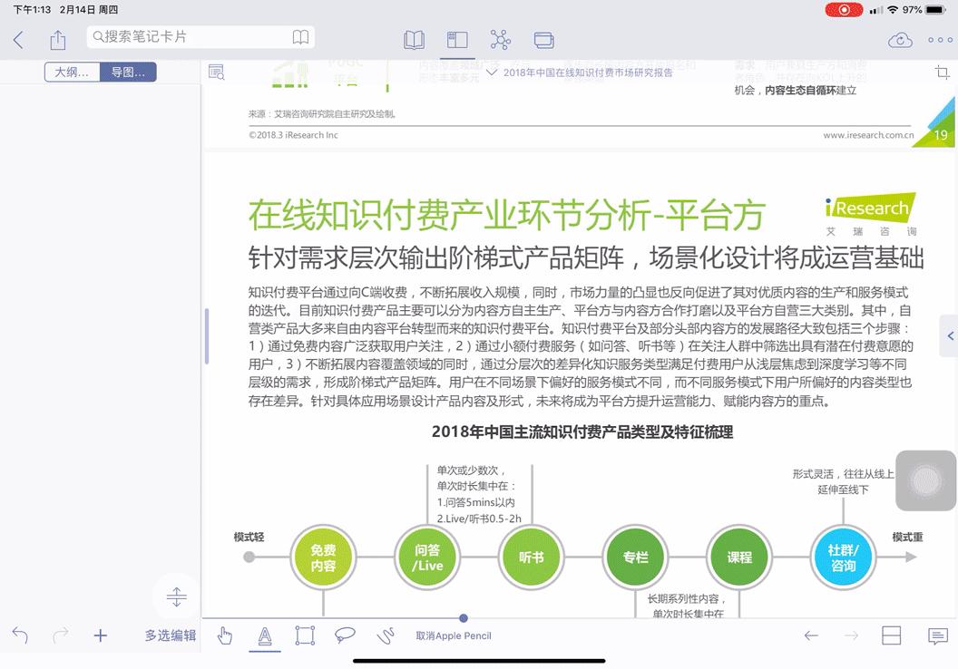Select the hand panning tool

(225, 635)
